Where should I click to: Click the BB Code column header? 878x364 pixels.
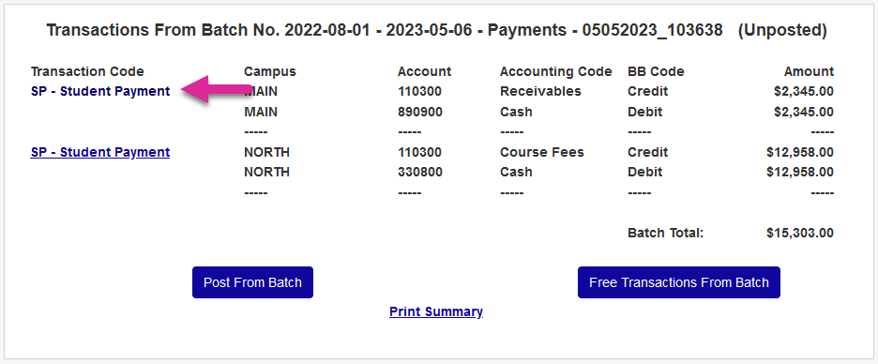656,71
